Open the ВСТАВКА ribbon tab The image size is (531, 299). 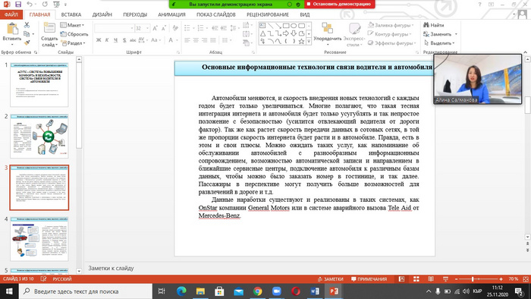point(71,14)
